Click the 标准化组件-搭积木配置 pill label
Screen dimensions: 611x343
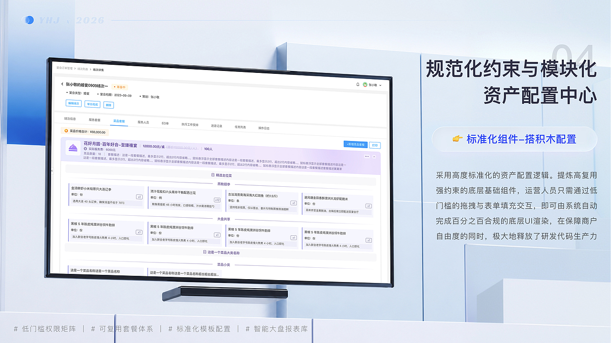tap(514, 139)
